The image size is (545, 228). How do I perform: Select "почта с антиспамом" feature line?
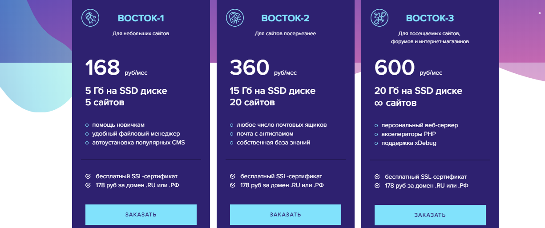click(x=265, y=134)
